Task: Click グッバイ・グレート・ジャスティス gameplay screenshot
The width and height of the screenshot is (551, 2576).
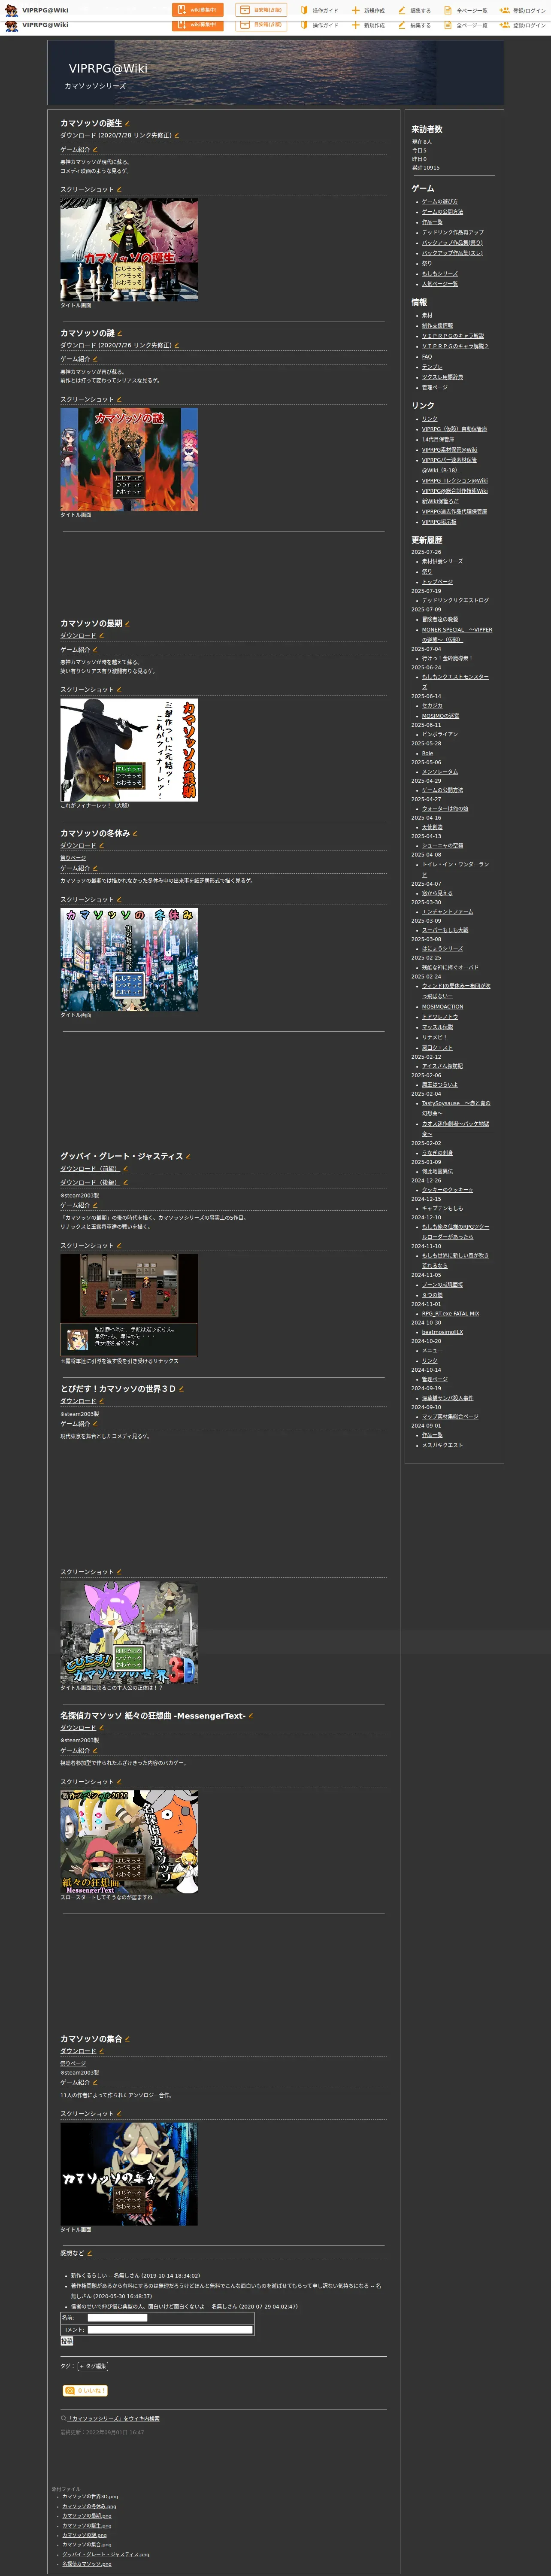Action: 129,1305
